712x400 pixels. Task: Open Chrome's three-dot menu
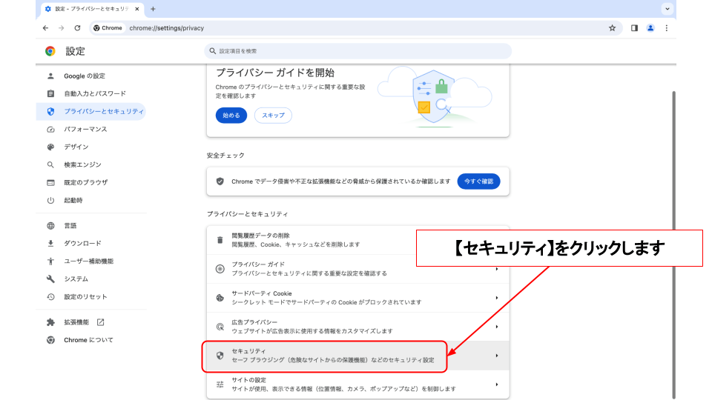[666, 28]
